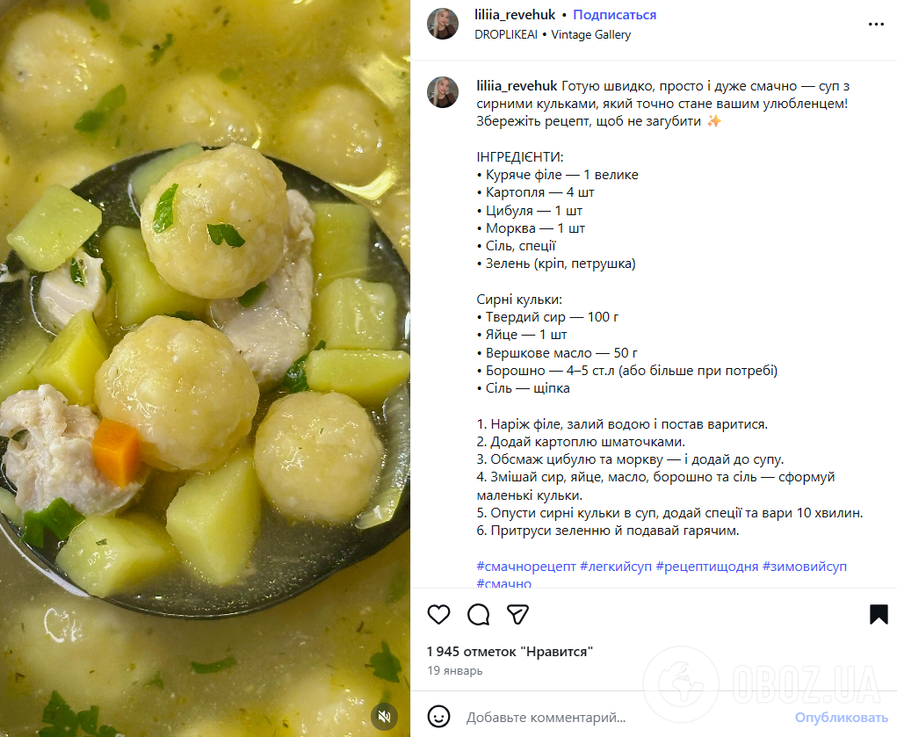Share the post with the paper plane icon

tap(517, 615)
